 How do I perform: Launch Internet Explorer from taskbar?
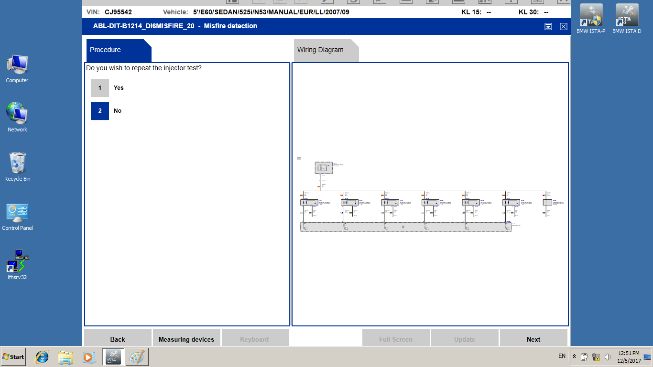coord(43,357)
